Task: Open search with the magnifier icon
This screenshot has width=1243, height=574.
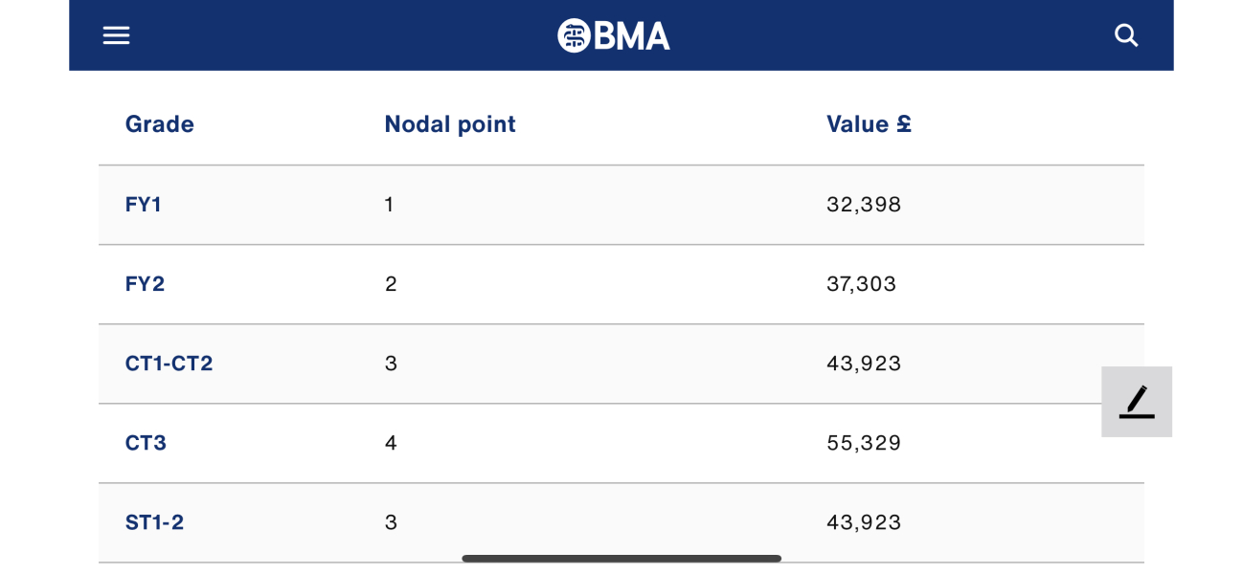Action: pos(1126,35)
